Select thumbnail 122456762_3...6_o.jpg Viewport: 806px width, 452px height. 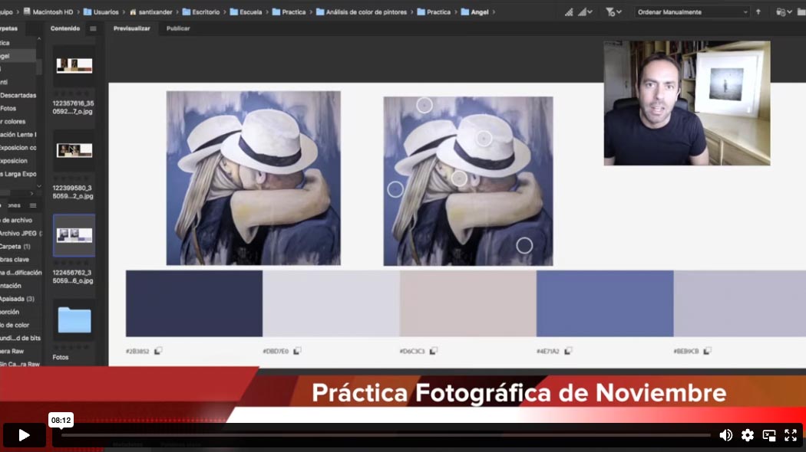coord(74,235)
